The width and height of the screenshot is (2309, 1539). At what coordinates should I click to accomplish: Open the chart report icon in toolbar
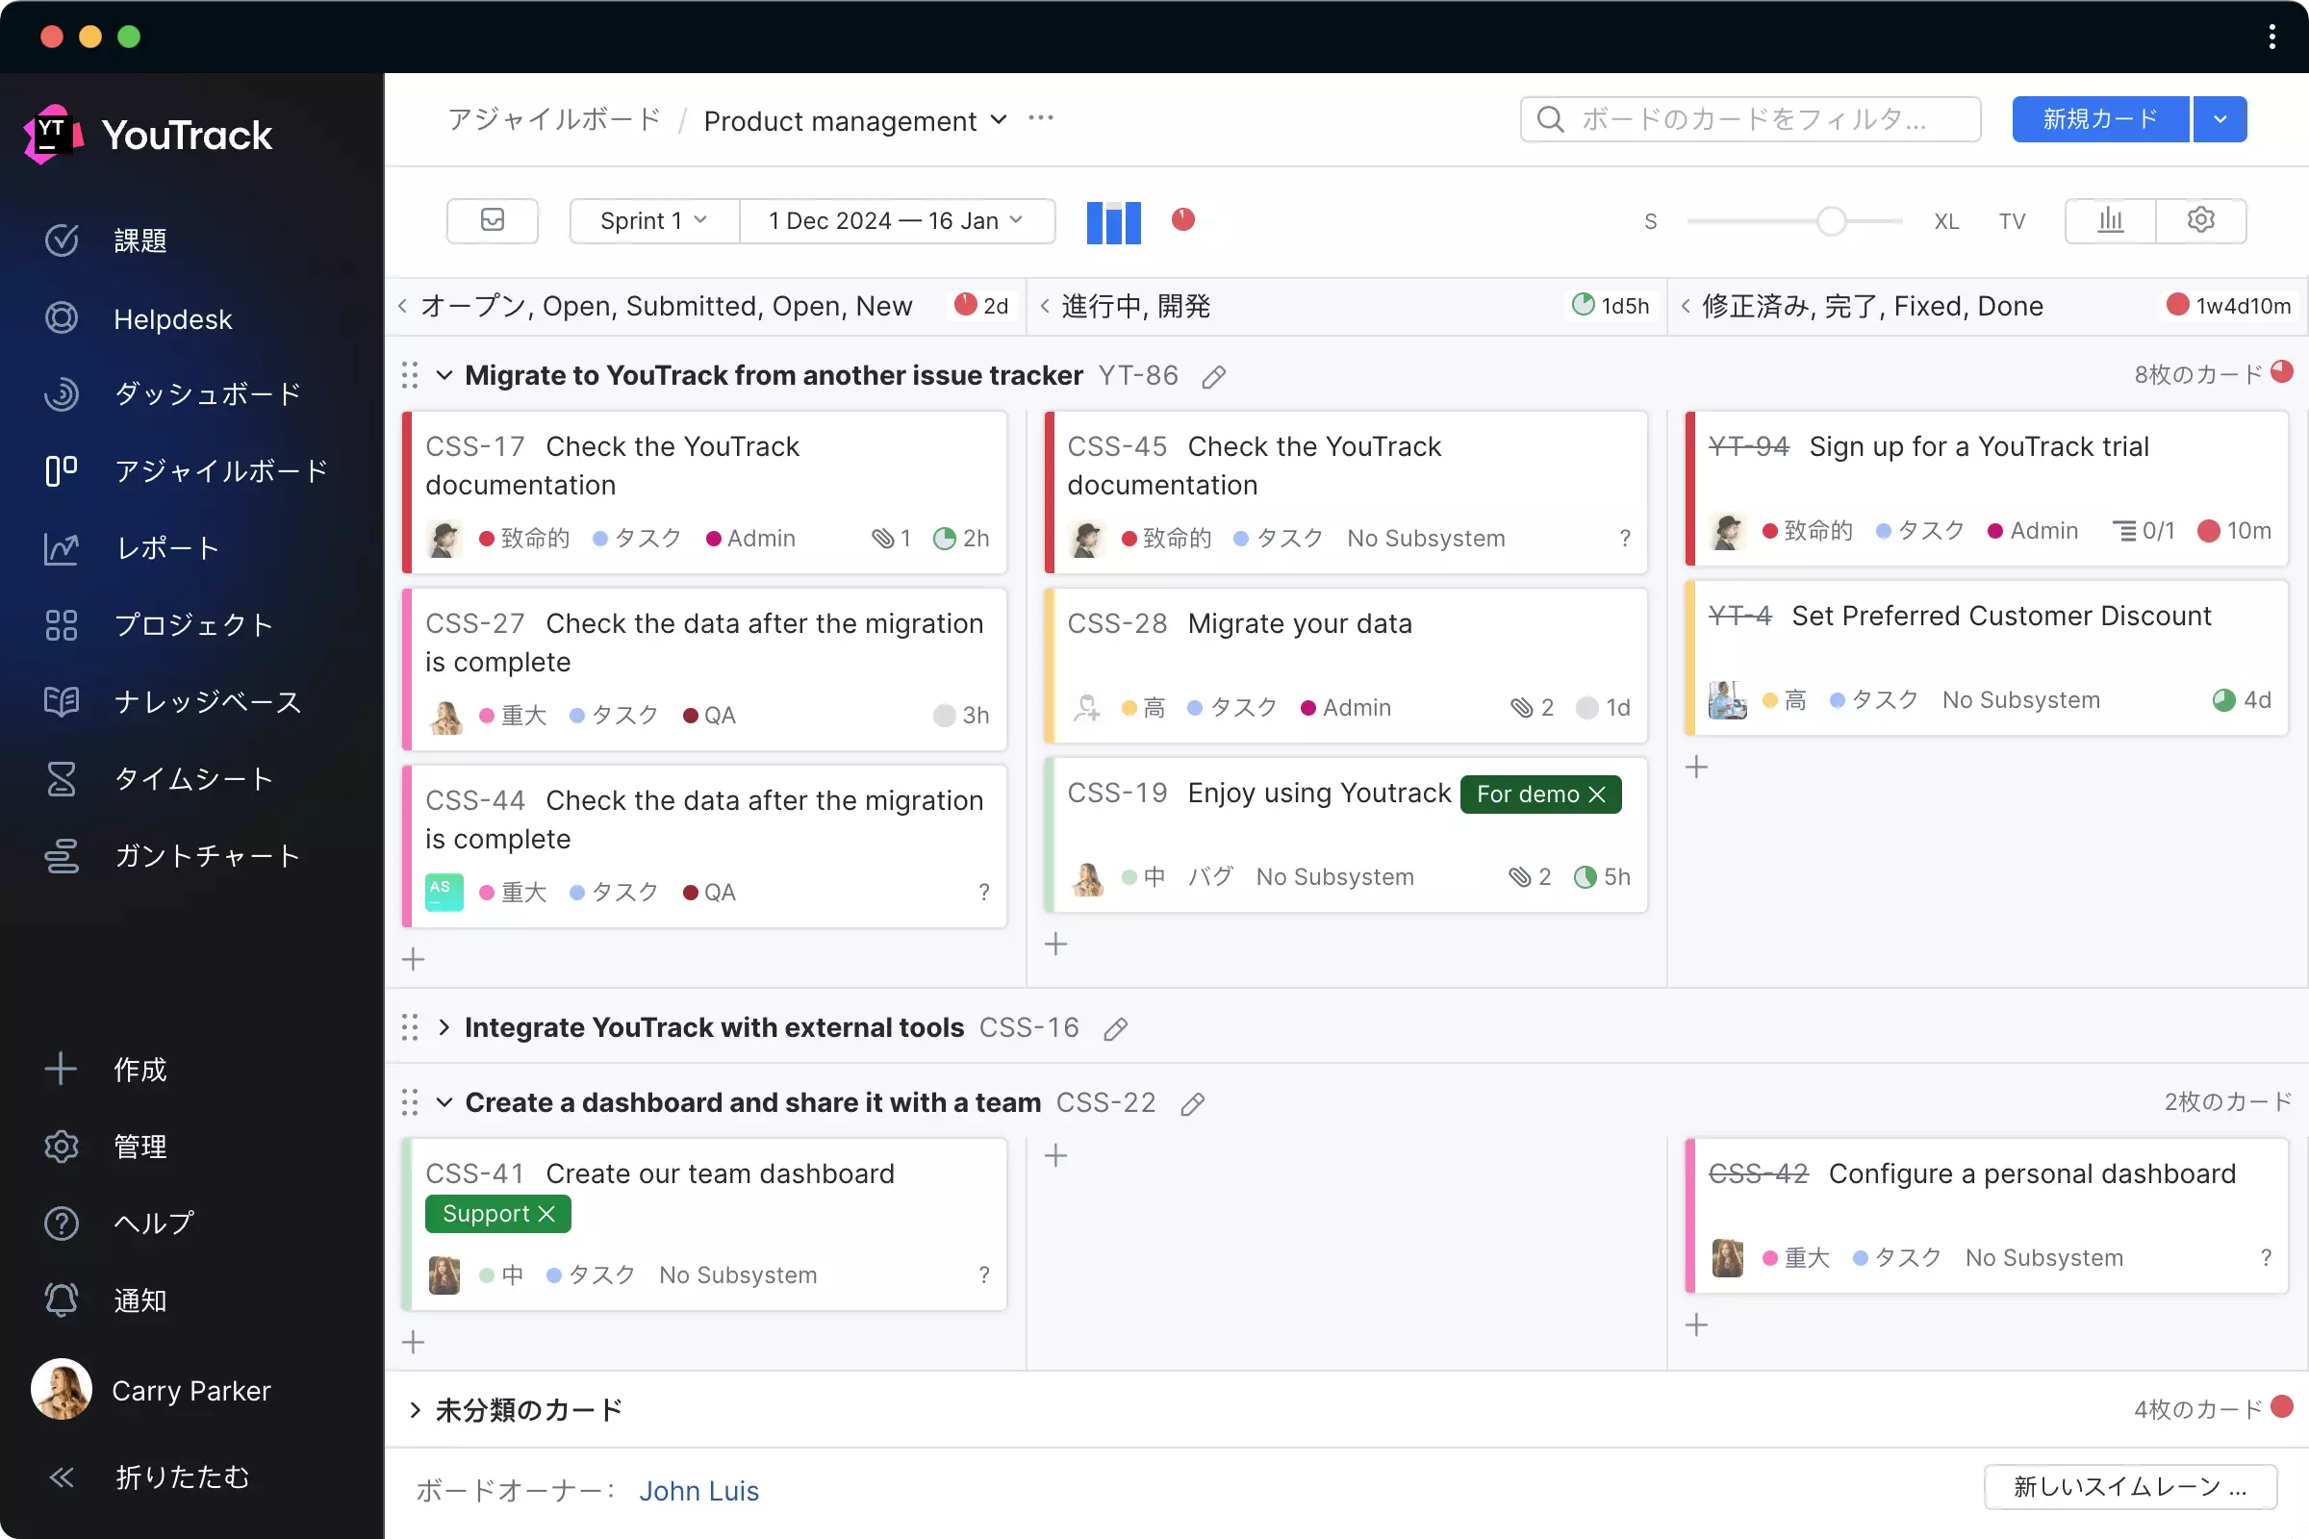(x=2110, y=220)
